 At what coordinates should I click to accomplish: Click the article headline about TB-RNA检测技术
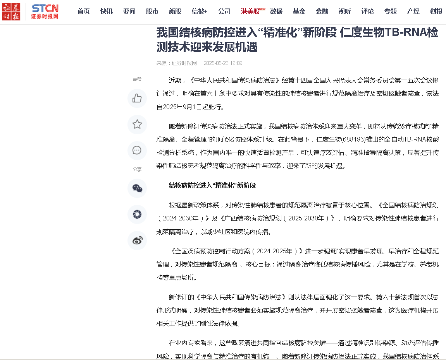[297, 39]
